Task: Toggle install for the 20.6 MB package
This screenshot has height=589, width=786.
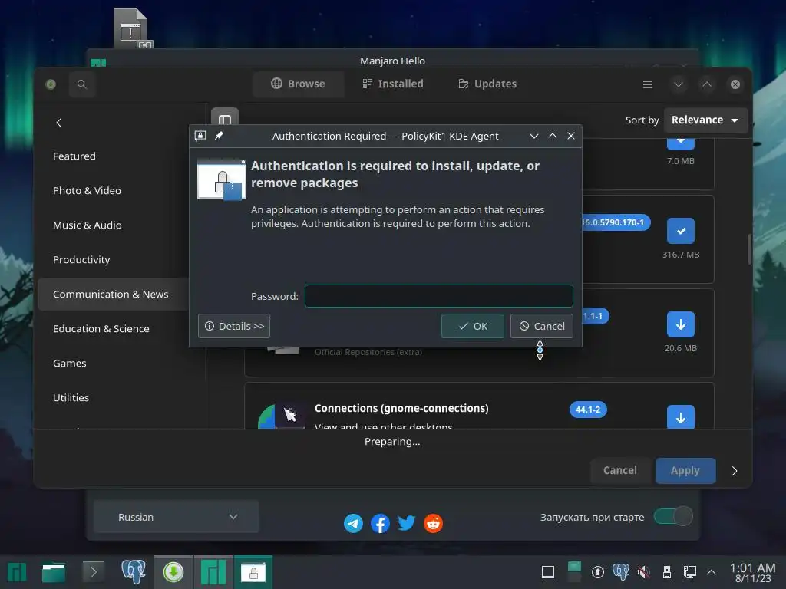Action: (680, 324)
